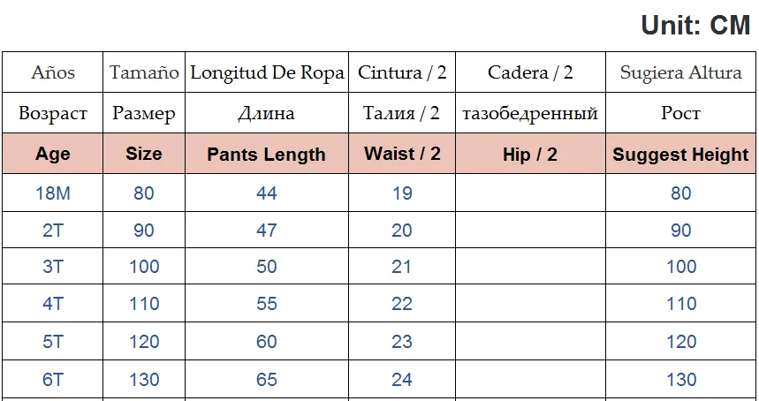Click the 'Pants Length' column header
This screenshot has width=759, height=401.
[x=266, y=155]
